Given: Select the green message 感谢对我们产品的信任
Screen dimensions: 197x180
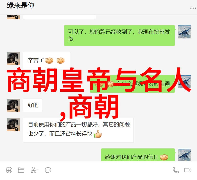Looking at the screenshot, I should [x=138, y=155].
